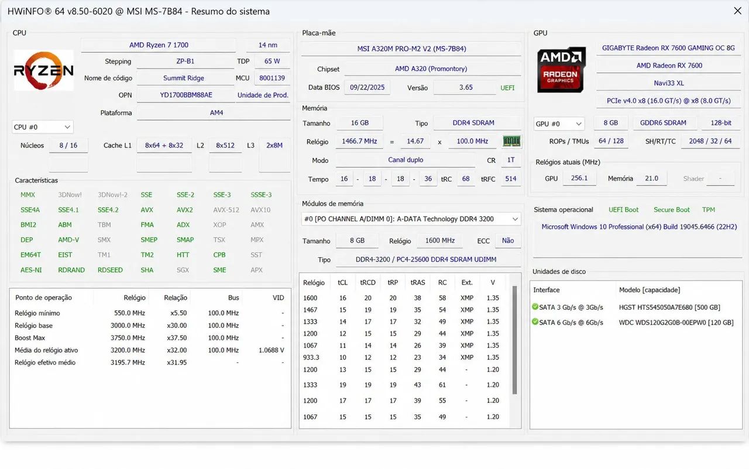This screenshot has width=749, height=469.
Task: Open the CPU #0 selector dropdown
Action: point(43,126)
